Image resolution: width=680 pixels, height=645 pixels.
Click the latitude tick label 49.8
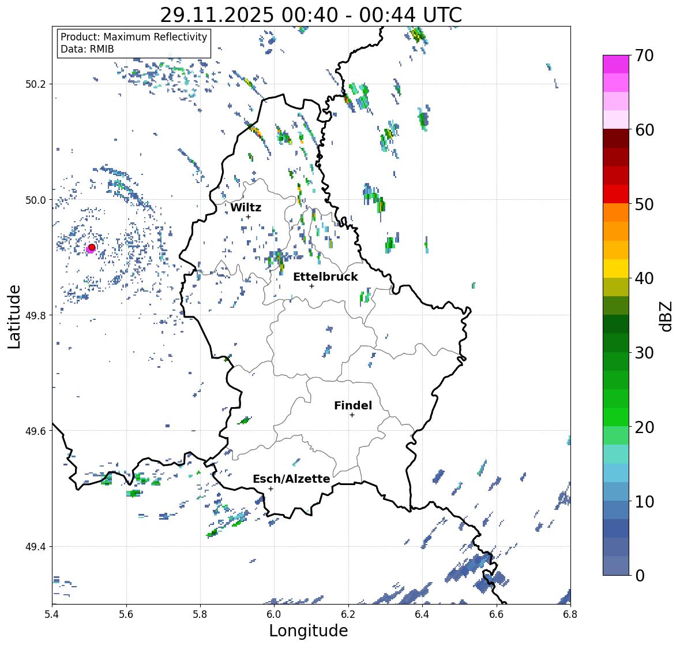(35, 315)
